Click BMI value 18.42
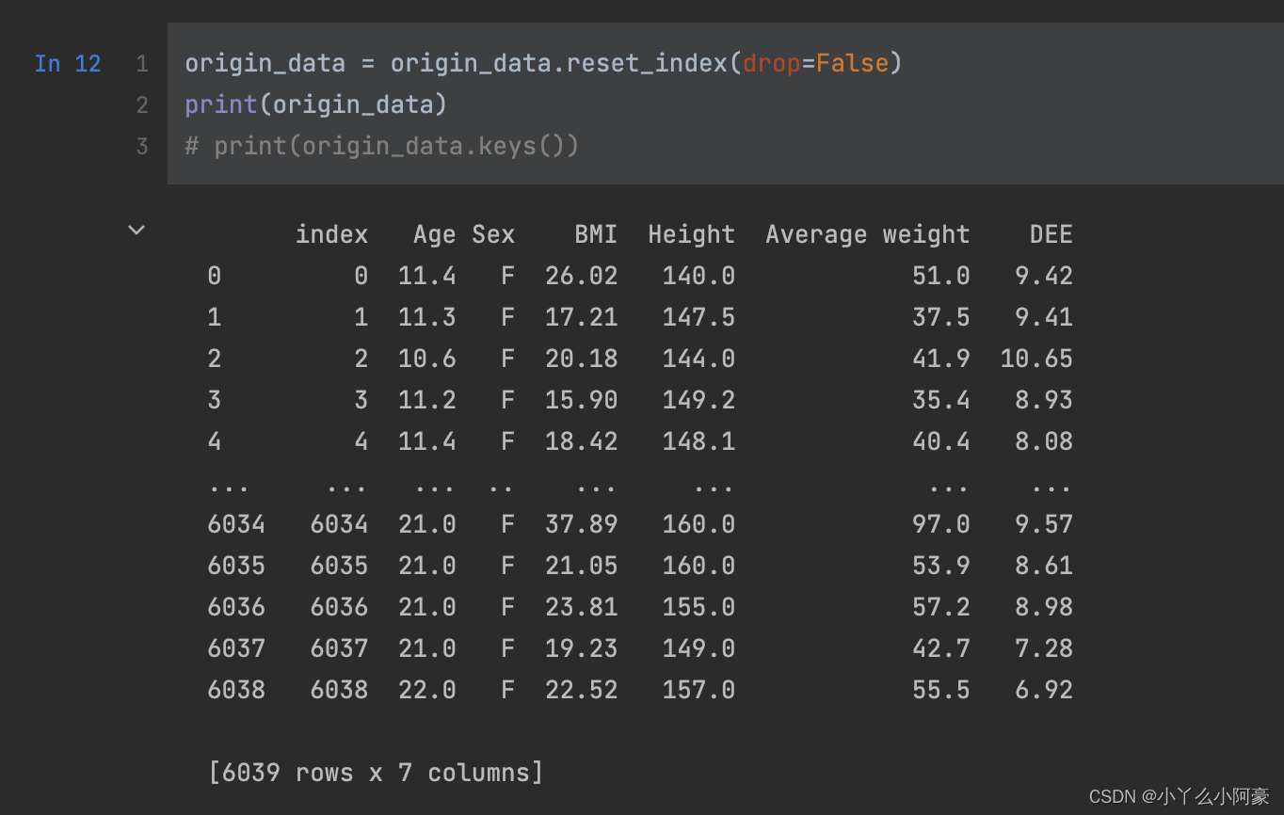Screen dimensions: 1284x815 582,441
